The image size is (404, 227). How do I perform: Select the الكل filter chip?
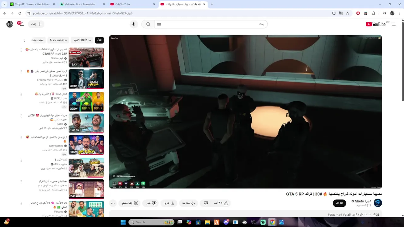[x=99, y=40]
